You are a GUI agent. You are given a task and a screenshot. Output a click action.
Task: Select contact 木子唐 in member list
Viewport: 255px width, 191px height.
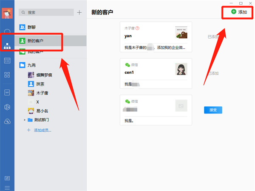(x=51, y=93)
